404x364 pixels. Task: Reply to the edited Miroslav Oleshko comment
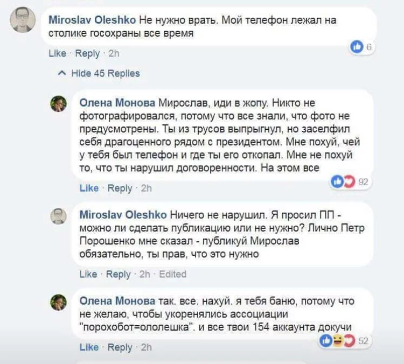point(119,274)
